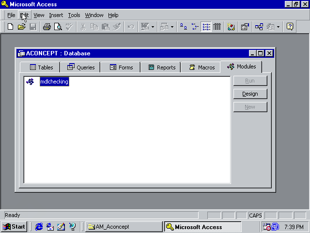Switch to the Reports tab
The height and width of the screenshot is (233, 310).
click(x=161, y=67)
